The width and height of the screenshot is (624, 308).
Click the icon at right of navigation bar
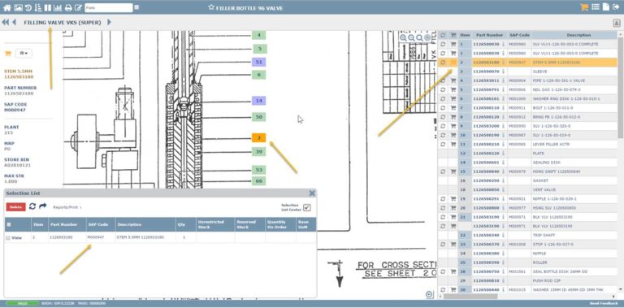(x=616, y=23)
